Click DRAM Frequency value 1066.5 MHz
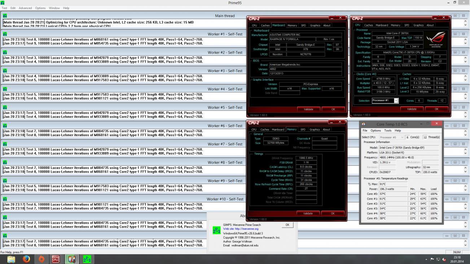470x264 pixels. pyautogui.click(x=306, y=158)
